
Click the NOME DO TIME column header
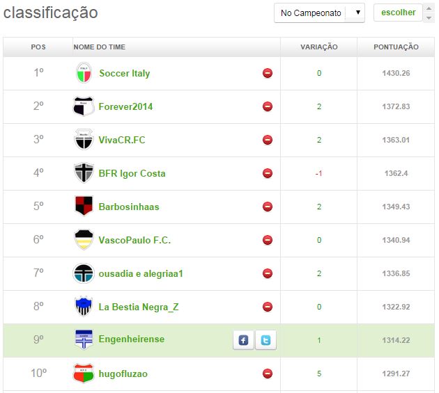tap(99, 47)
